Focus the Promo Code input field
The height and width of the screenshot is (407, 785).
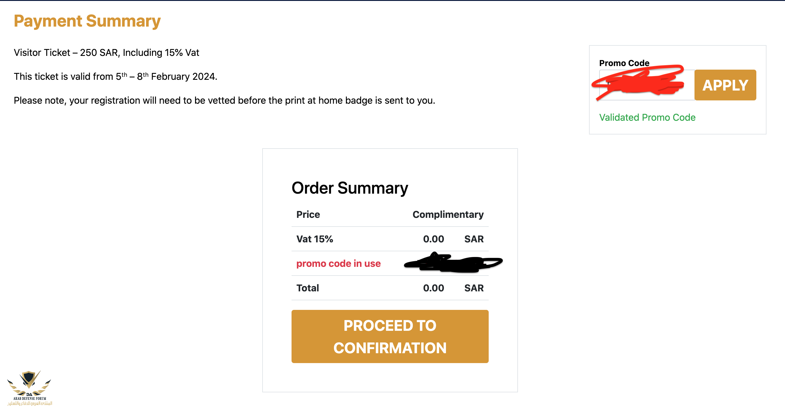click(646, 85)
